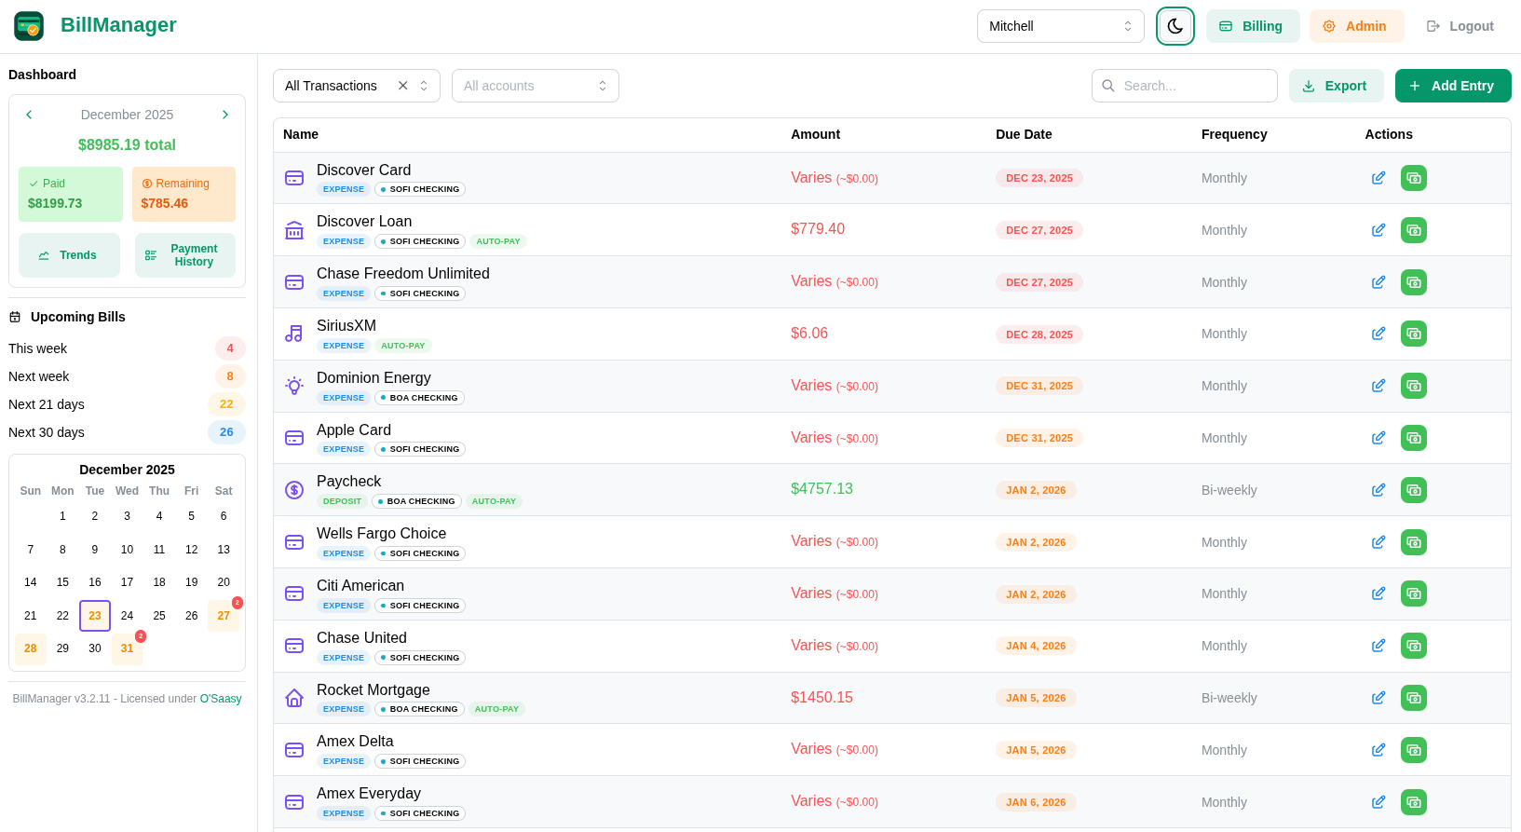The image size is (1521, 832).
Task: Click the dollar icon for Paycheck
Action: point(294,490)
